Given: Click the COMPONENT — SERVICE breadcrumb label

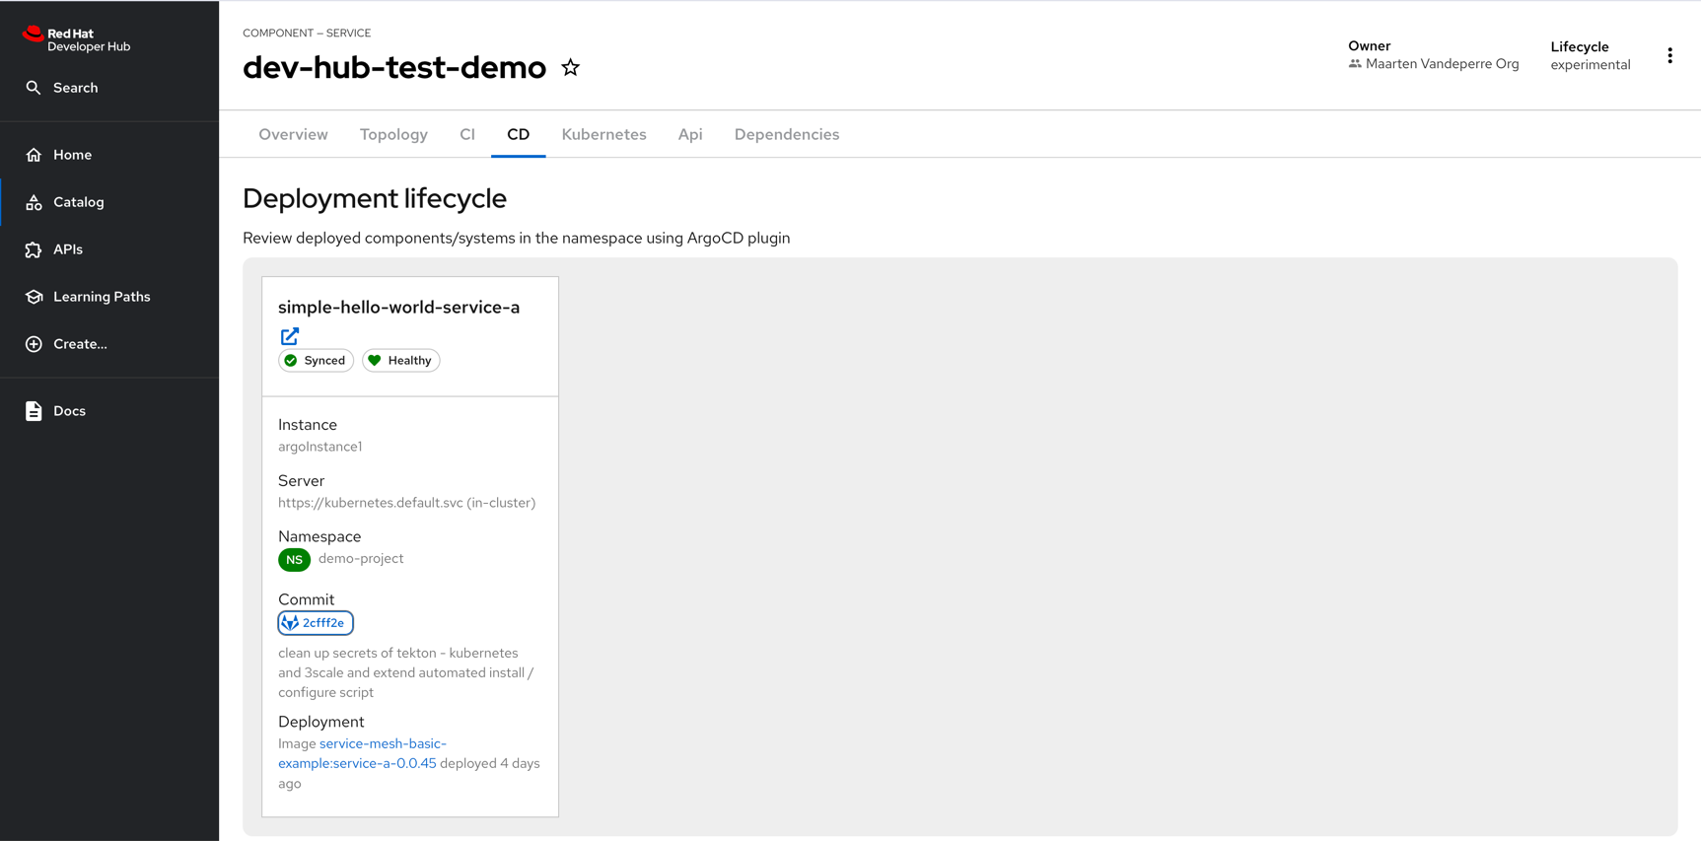Looking at the screenshot, I should coord(307,33).
